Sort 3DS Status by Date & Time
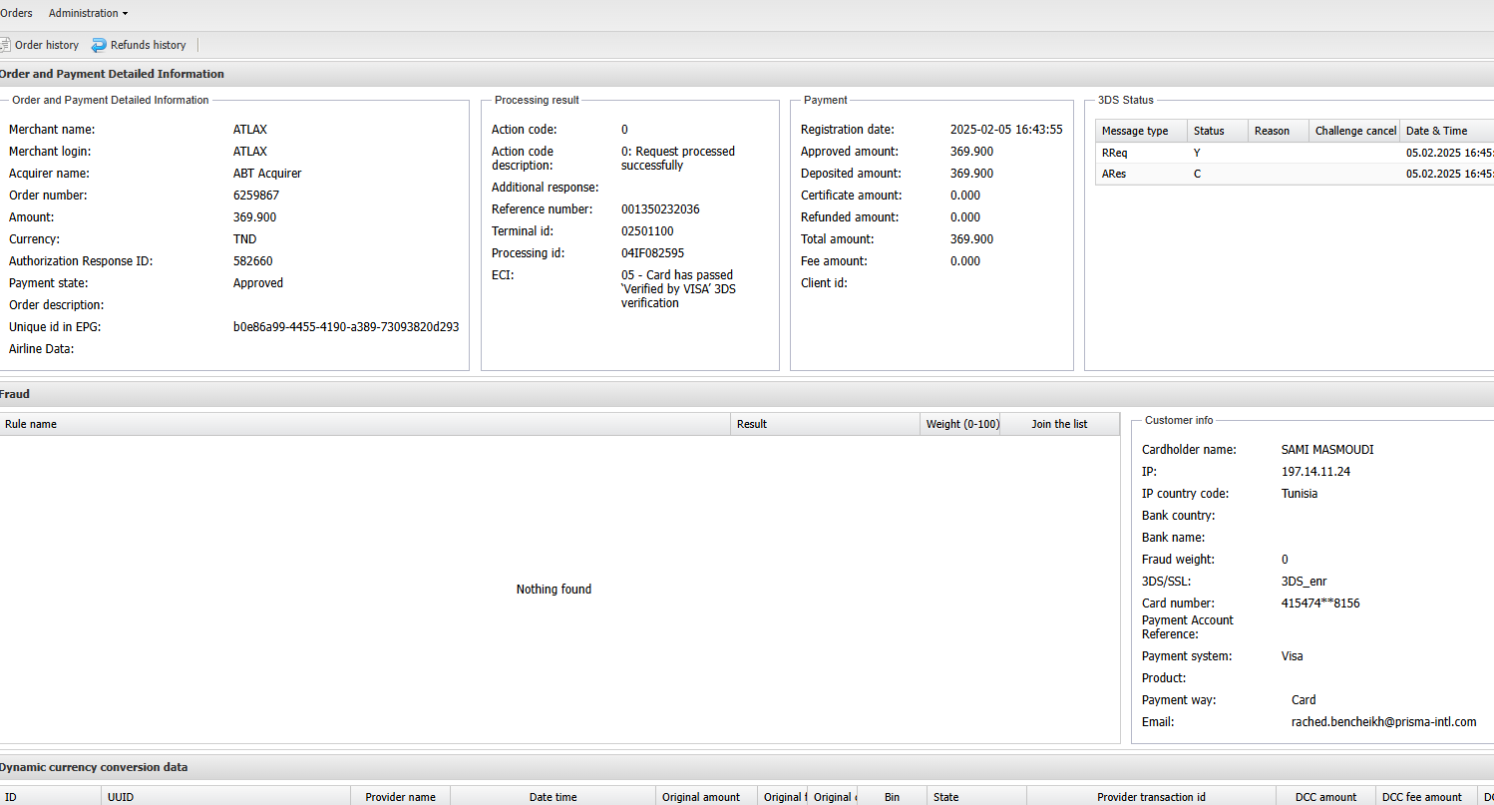 click(x=1436, y=131)
